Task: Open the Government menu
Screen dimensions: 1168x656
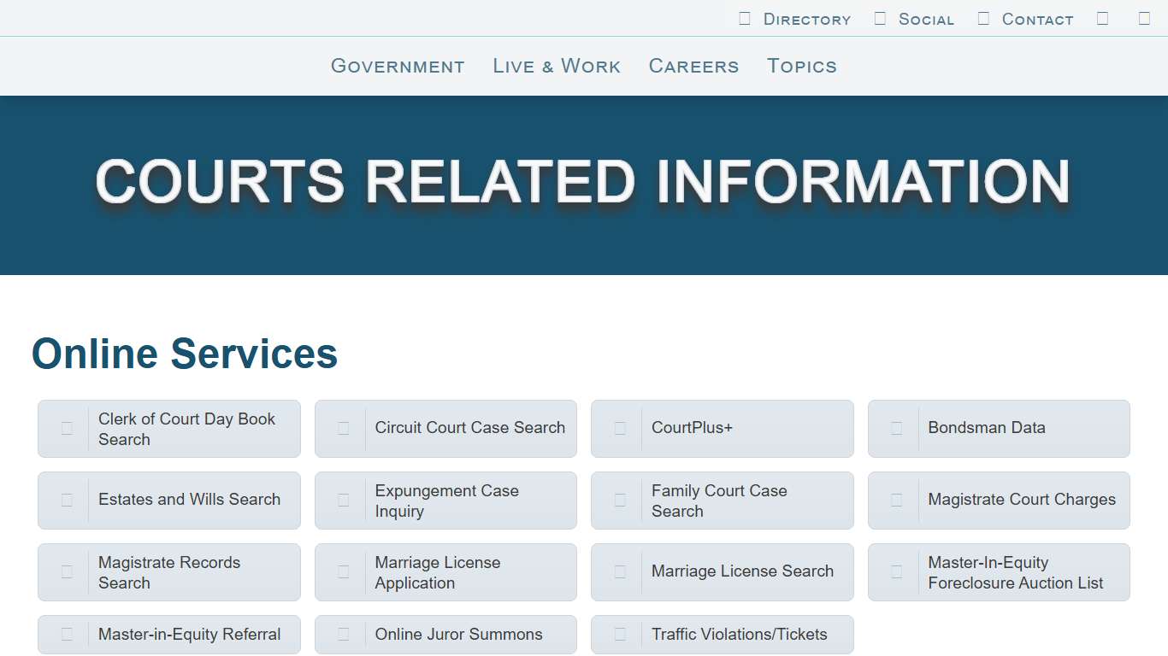Action: (x=397, y=66)
